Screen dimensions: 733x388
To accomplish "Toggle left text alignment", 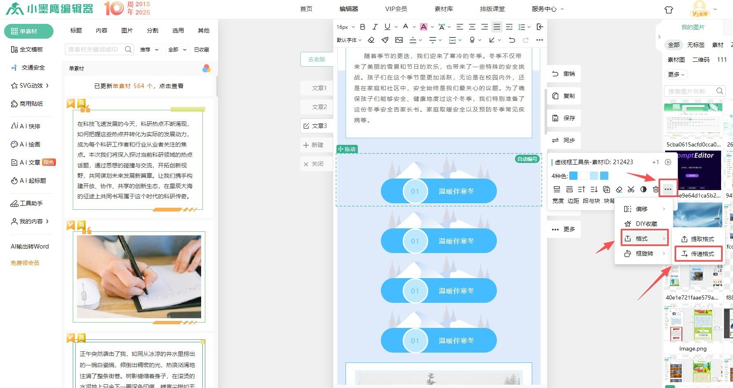I will (x=460, y=27).
